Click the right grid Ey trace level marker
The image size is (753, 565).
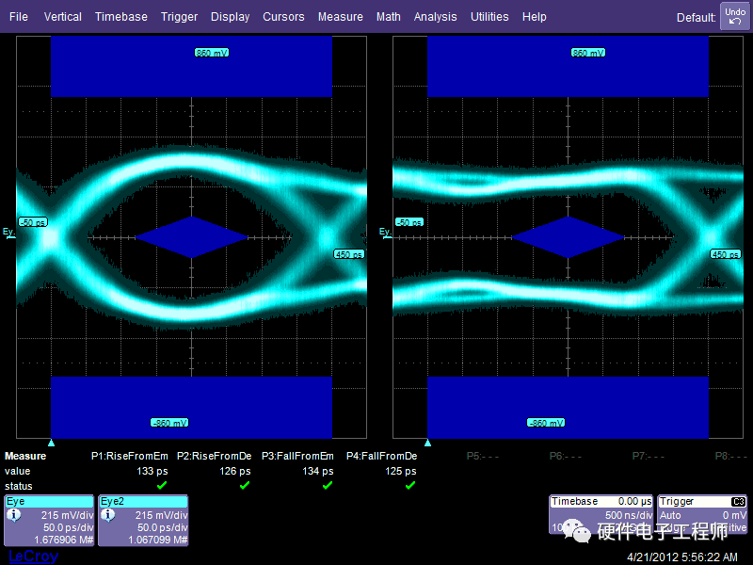pyautogui.click(x=385, y=232)
